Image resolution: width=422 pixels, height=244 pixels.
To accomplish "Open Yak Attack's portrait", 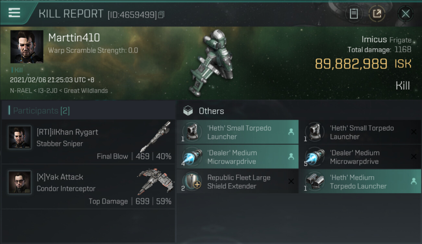I will click(x=19, y=182).
